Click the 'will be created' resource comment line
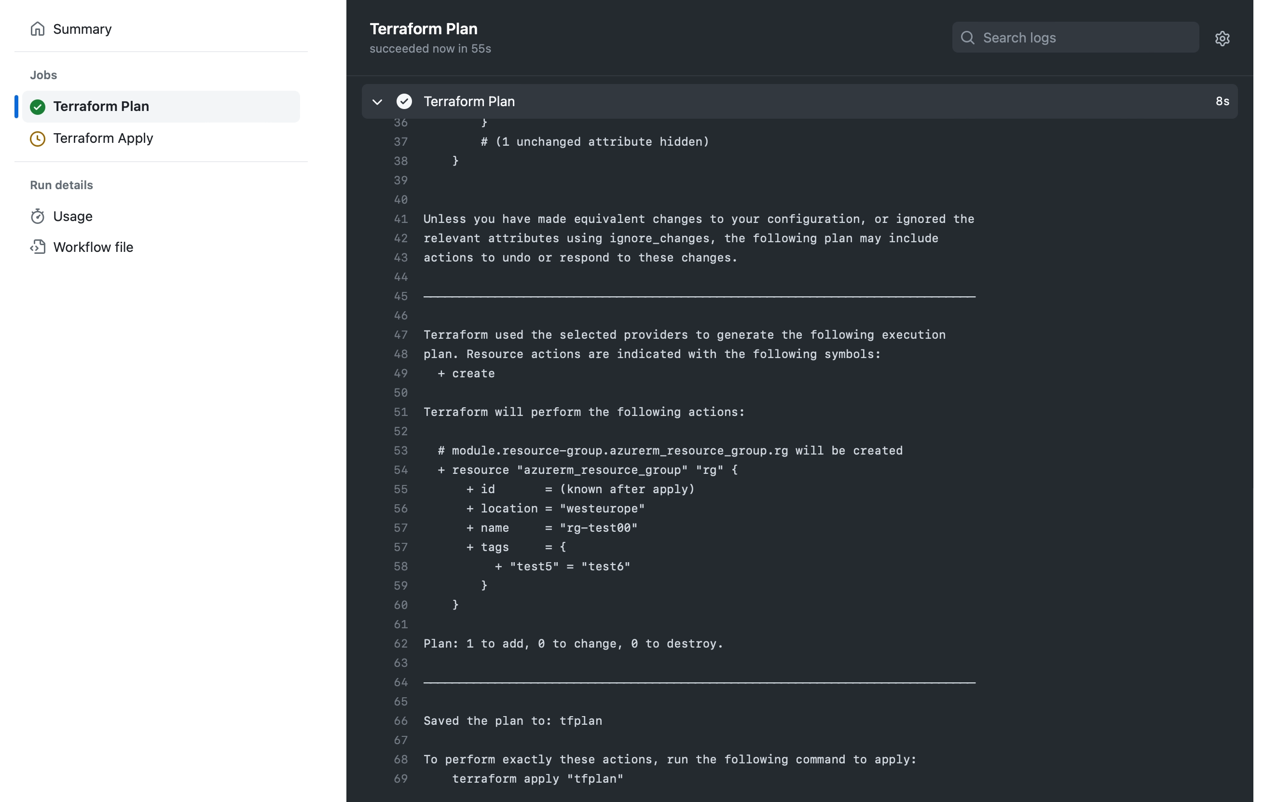Image resolution: width=1264 pixels, height=802 pixels. [x=670, y=451]
